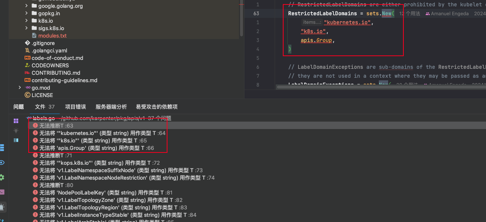
Task: Click the red flag icon of CONTRIBUTING.md
Action: tap(27, 73)
